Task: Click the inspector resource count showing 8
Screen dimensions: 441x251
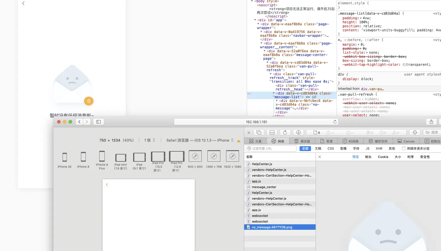Action: (317, 133)
